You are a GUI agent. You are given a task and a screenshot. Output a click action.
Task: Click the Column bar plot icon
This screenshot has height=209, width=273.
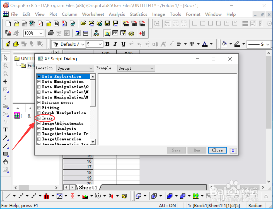[46, 196]
